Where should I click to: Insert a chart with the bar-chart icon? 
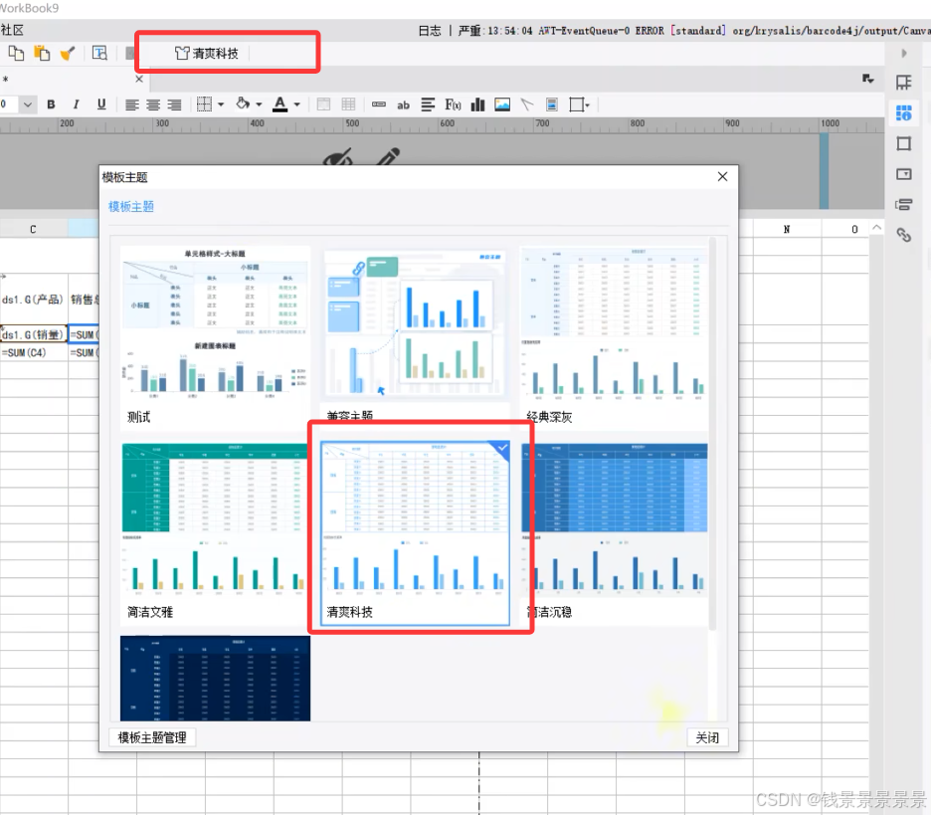[477, 104]
